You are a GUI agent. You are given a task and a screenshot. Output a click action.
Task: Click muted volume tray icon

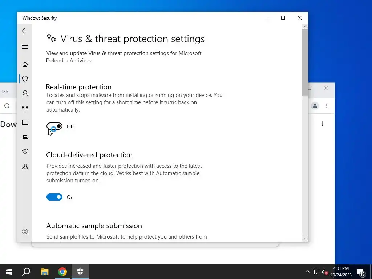coord(325,272)
